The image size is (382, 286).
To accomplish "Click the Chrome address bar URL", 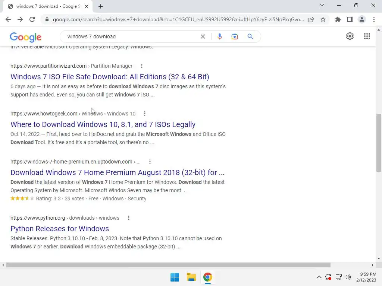I will (178, 19).
